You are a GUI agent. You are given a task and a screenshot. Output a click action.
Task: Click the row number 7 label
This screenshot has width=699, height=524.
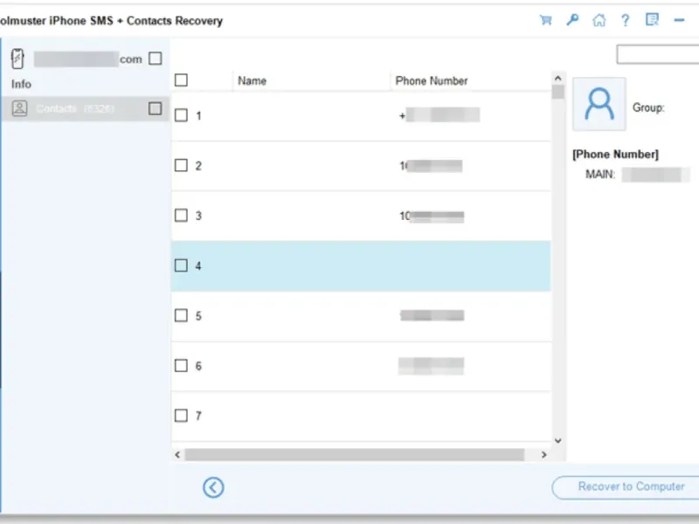click(198, 416)
